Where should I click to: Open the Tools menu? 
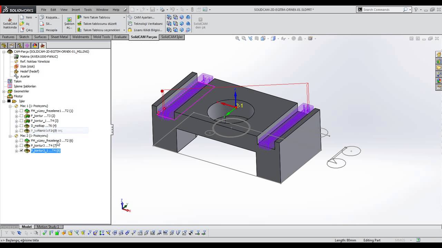tap(88, 10)
